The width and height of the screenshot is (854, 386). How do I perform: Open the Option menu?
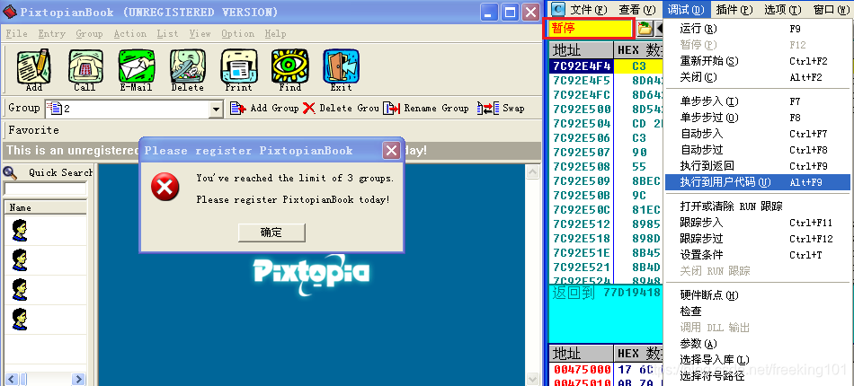pos(237,34)
